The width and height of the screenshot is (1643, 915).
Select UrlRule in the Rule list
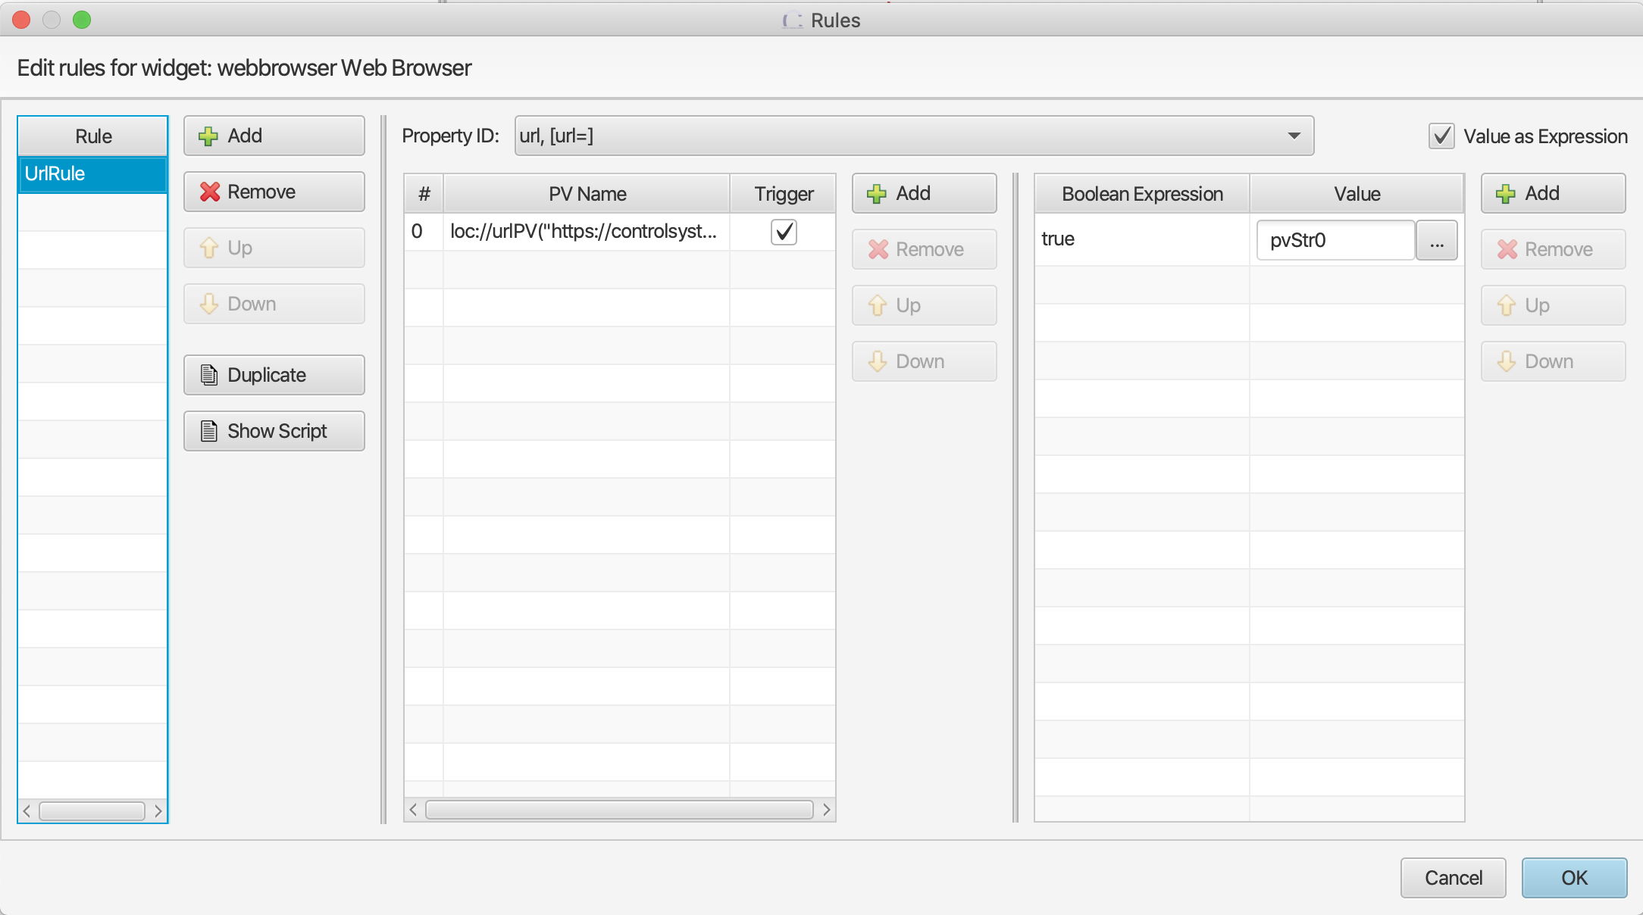point(92,174)
